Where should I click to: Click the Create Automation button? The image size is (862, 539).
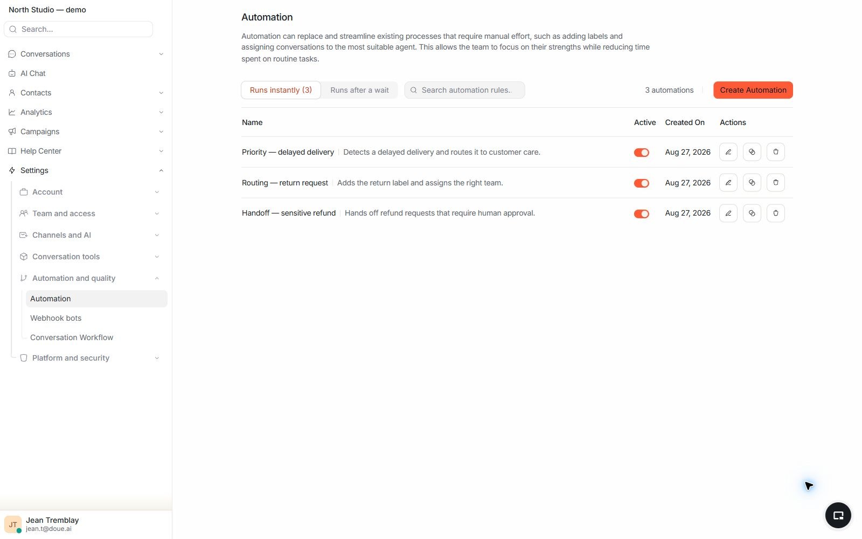753,90
